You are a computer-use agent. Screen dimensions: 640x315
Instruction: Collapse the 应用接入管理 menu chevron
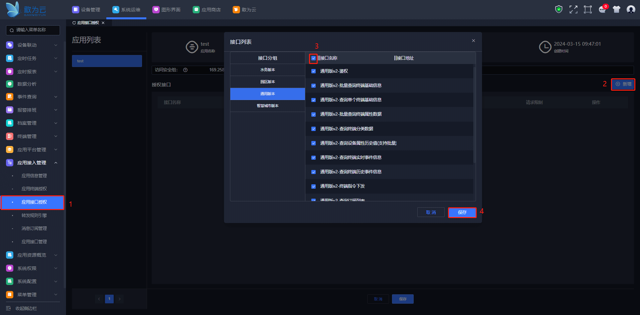pos(56,163)
